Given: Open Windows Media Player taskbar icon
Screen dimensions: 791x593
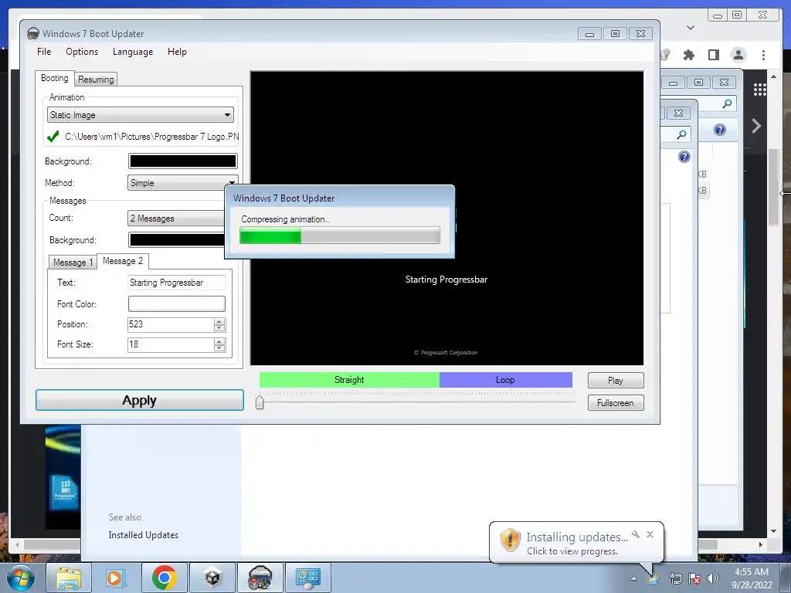Looking at the screenshot, I should click(x=116, y=578).
